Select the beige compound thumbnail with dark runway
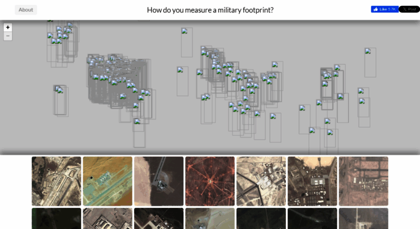This screenshot has width=420, height=229. (x=261, y=181)
